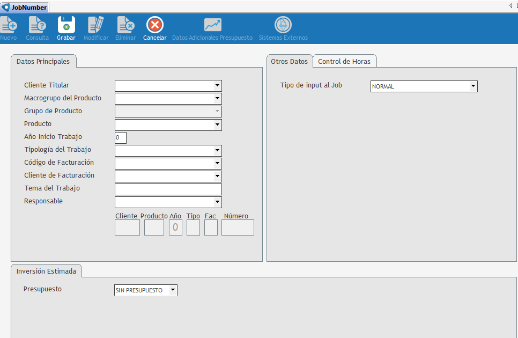The width and height of the screenshot is (518, 338).
Task: Cancel the operation with the Cancelar icon
Action: click(x=155, y=25)
